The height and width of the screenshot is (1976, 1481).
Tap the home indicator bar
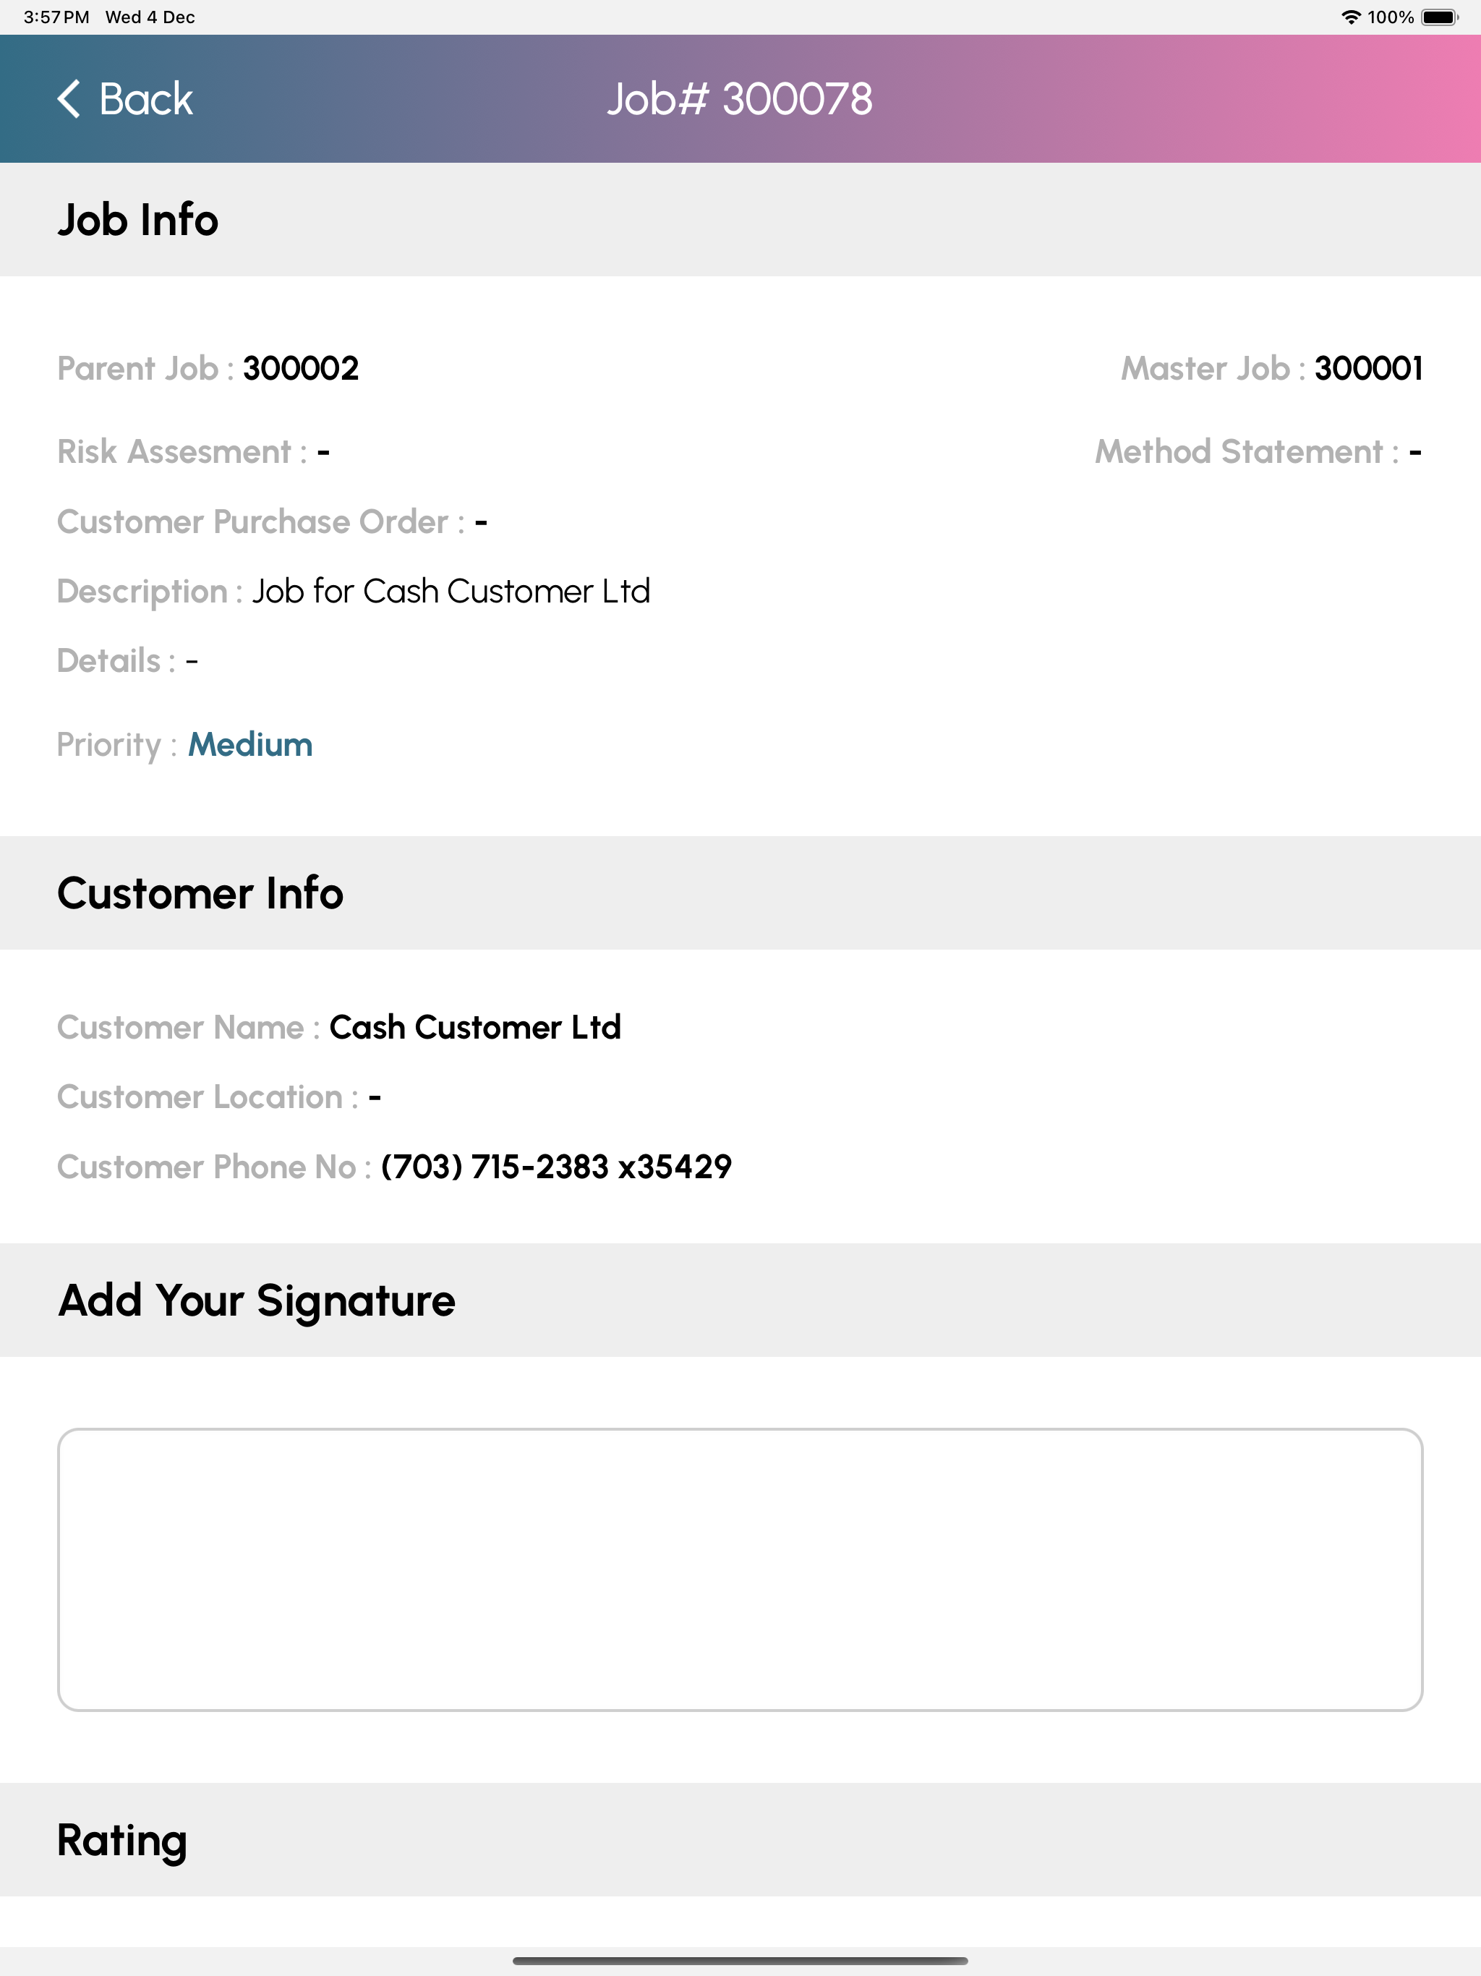(x=740, y=1961)
